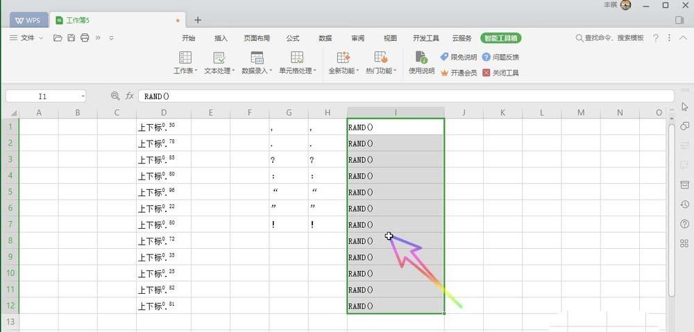Viewport: 694px width, 332px height.
Task: Click the 上下标 cell in row 9
Action: coord(164,257)
